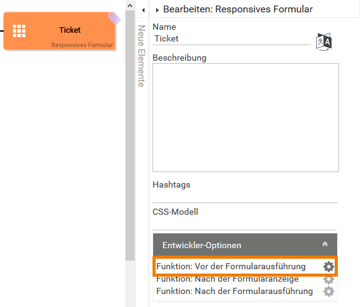Open gear settings for Vor der Formularausführung
This screenshot has width=360, height=307.
tap(329, 267)
